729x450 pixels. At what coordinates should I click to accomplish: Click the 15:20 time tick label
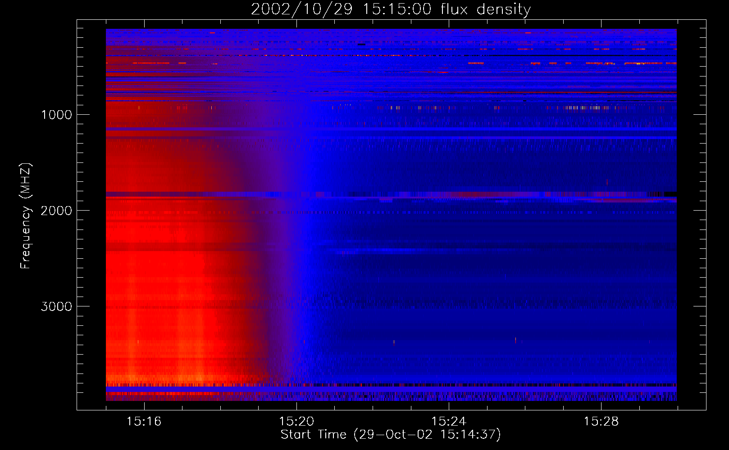(x=296, y=421)
